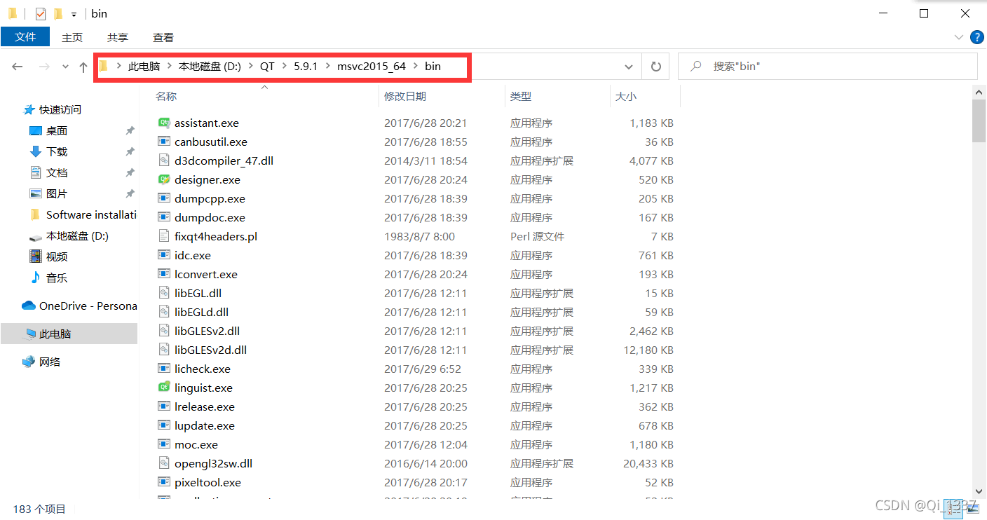
Task: Expand the chevron after 5.9.1 in path
Action: point(328,67)
